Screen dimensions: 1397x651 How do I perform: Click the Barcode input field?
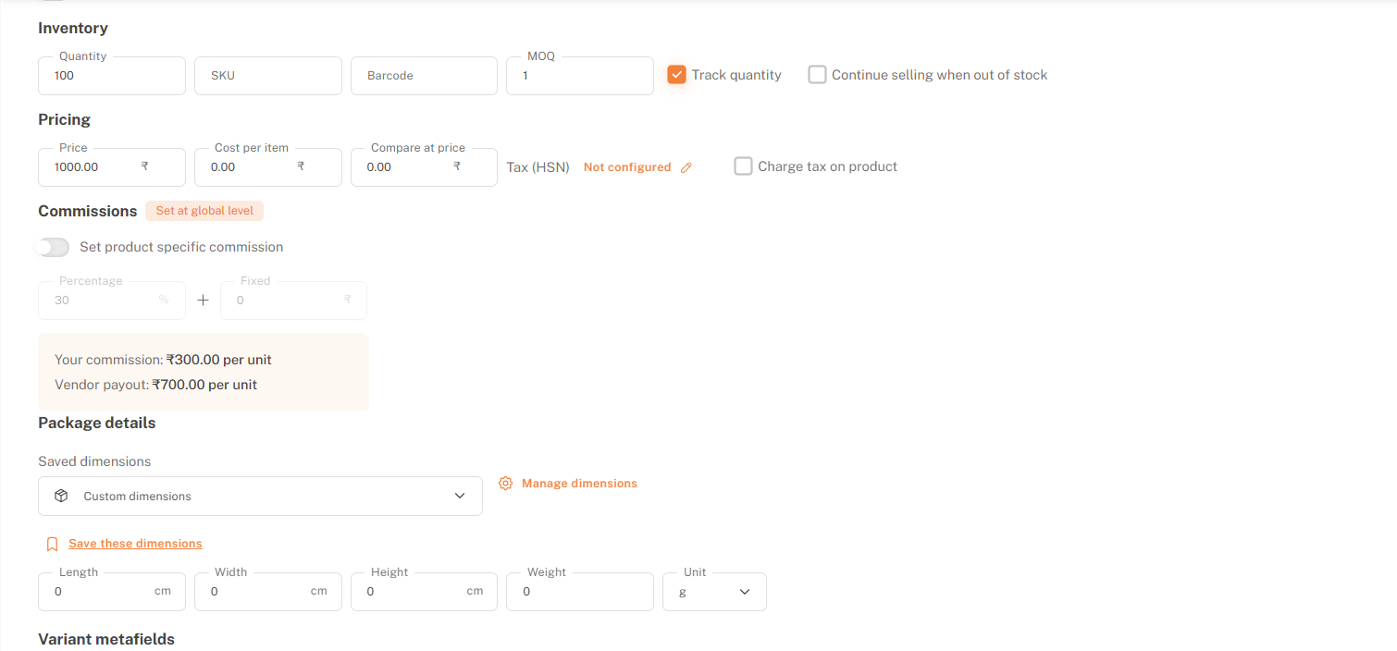424,76
